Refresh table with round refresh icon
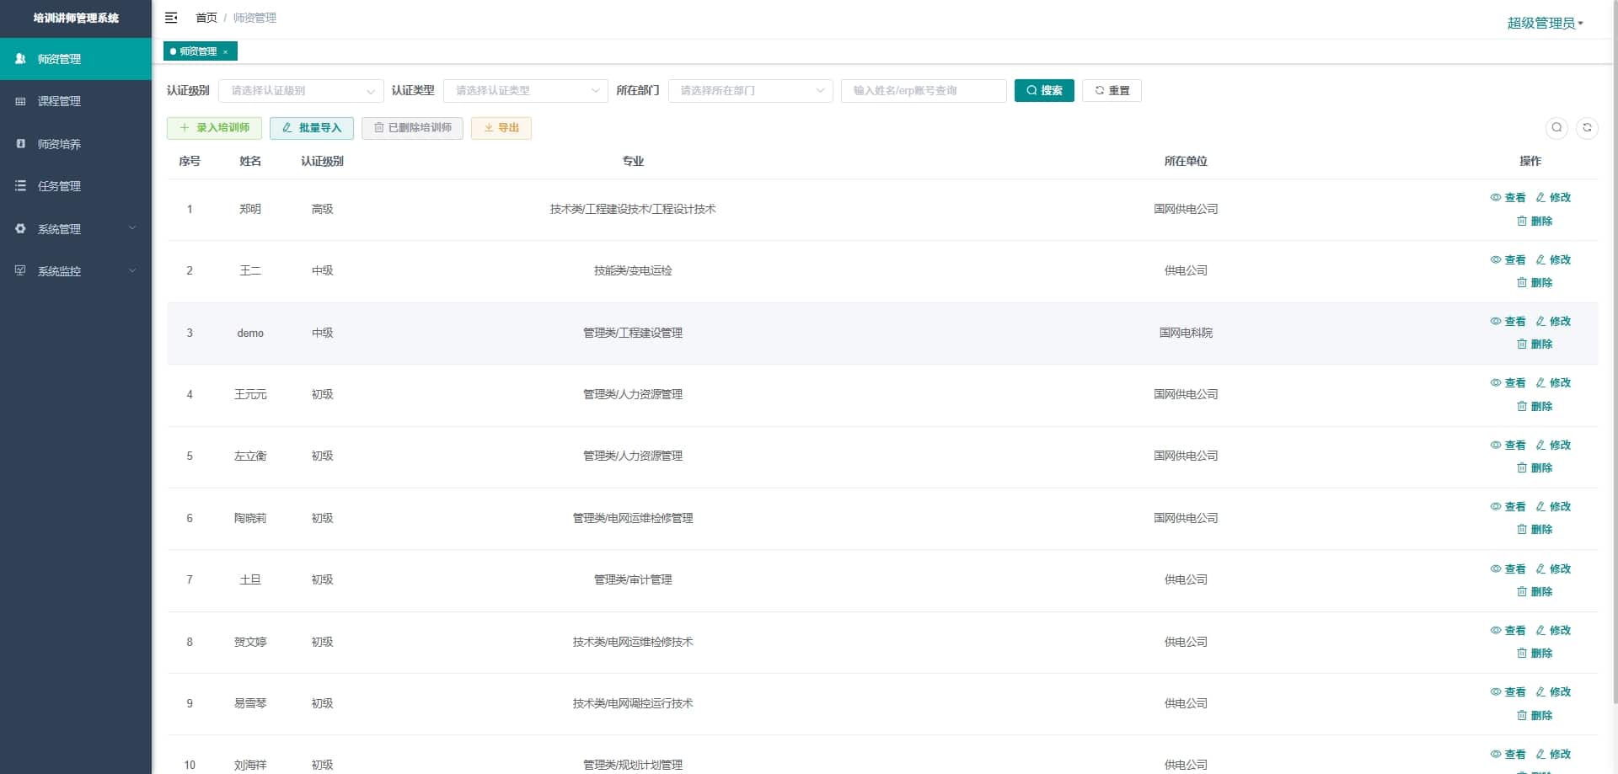The height and width of the screenshot is (774, 1618). [1587, 128]
